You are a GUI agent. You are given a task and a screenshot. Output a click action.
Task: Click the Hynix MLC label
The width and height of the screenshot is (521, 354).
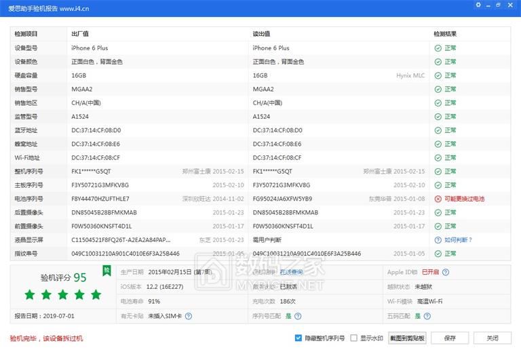point(410,75)
